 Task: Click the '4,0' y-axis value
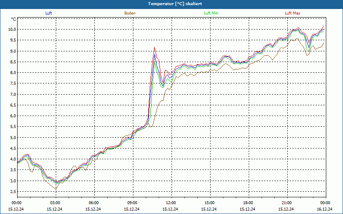(x=13, y=159)
